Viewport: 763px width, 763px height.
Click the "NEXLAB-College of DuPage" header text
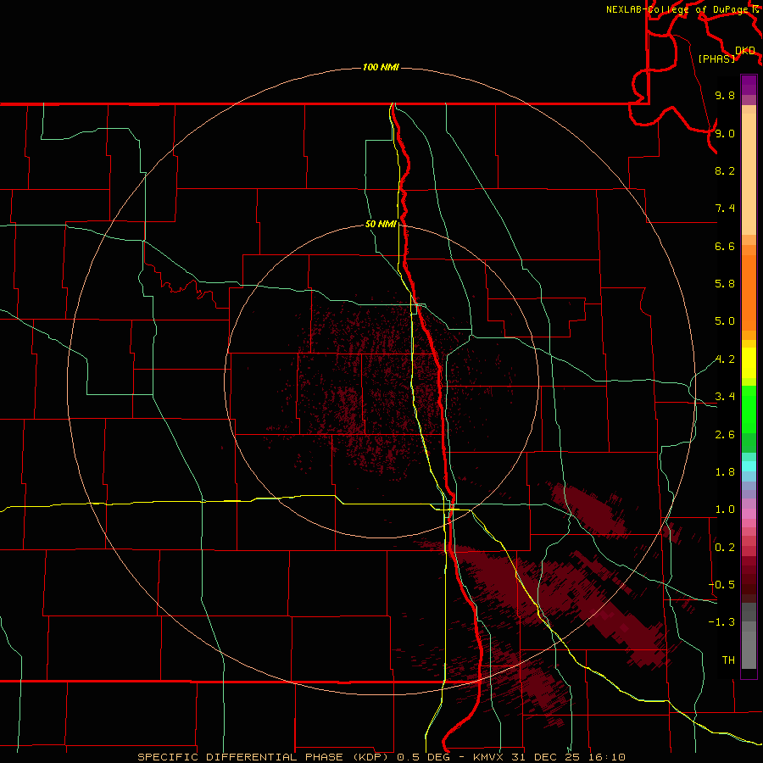[677, 9]
